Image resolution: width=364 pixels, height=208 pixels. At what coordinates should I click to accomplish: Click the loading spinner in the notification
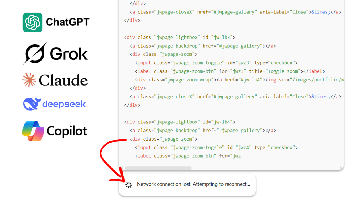pyautogui.click(x=129, y=185)
